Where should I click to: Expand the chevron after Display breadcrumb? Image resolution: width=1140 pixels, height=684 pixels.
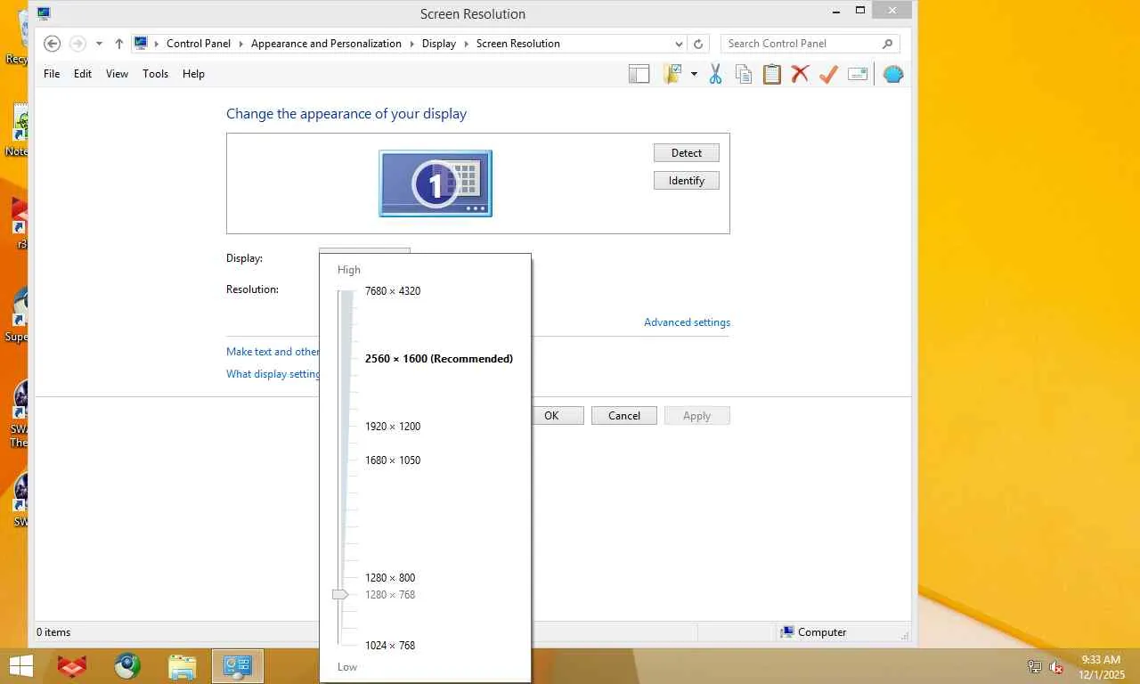coord(466,44)
